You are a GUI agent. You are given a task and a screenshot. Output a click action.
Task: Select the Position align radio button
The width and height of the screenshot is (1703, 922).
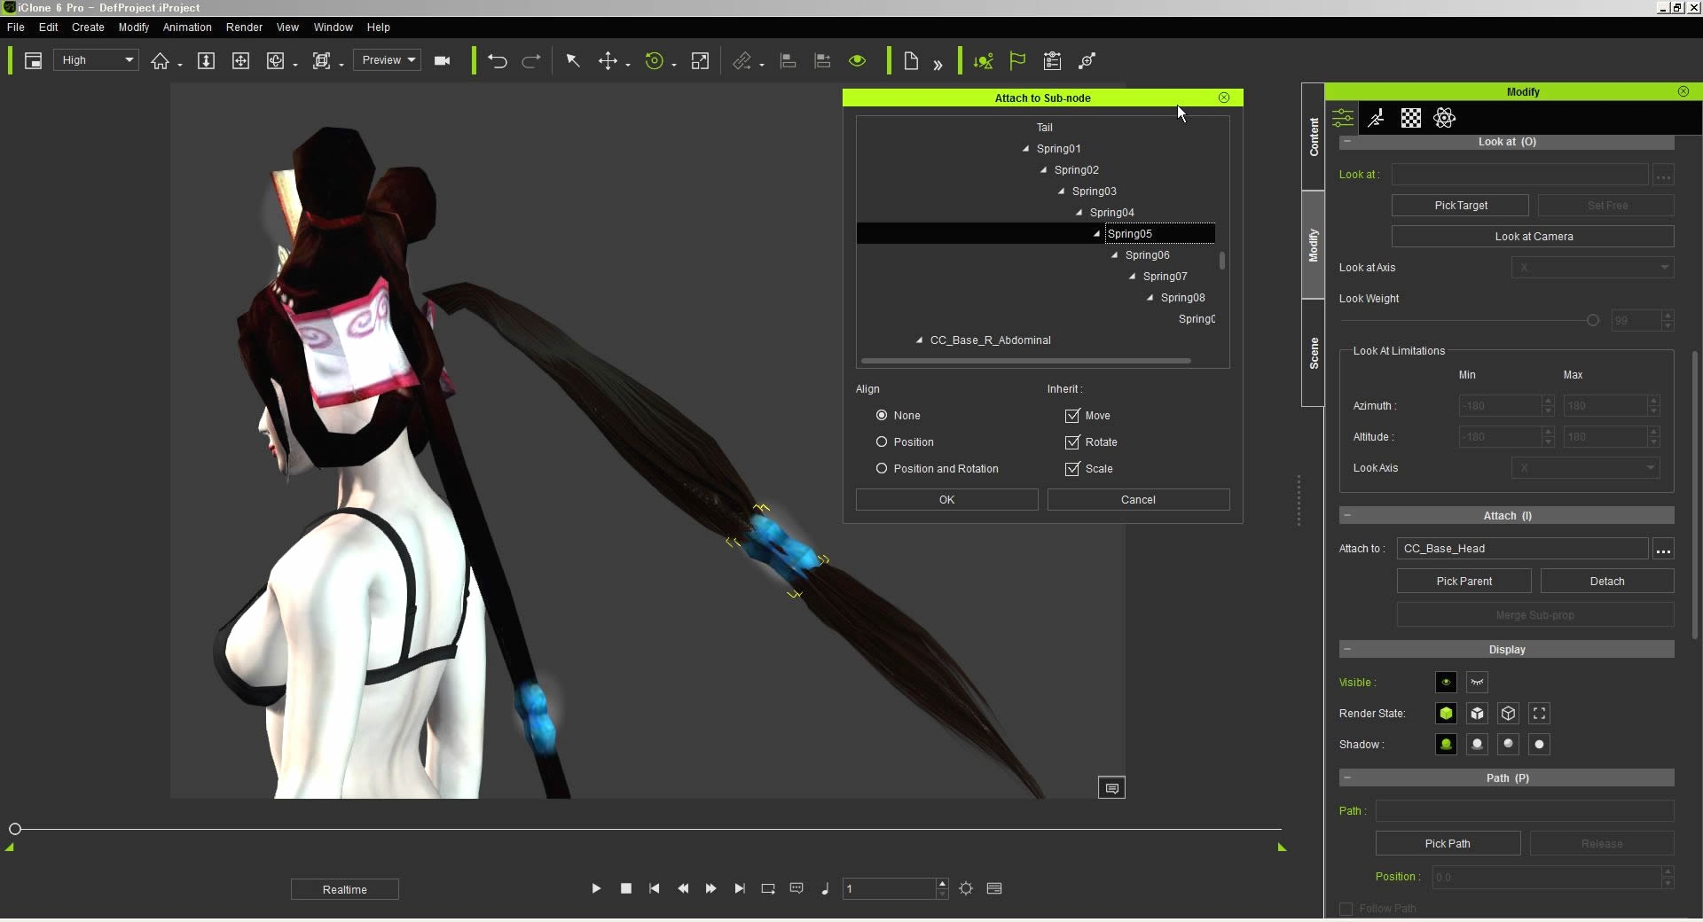pos(882,441)
